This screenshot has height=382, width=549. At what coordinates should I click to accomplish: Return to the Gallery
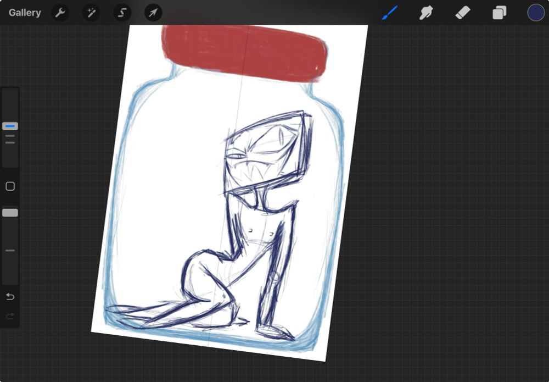pos(25,13)
